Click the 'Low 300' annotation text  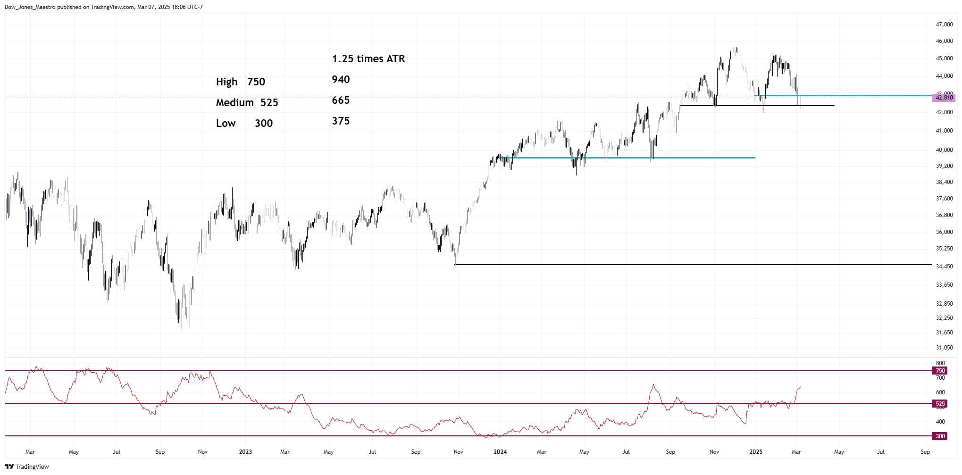(x=244, y=124)
